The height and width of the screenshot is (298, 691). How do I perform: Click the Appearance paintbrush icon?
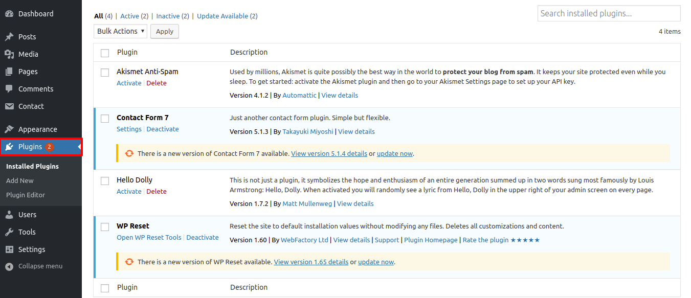click(x=9, y=129)
